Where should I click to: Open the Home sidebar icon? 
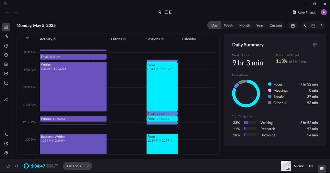pyautogui.click(x=6, y=27)
